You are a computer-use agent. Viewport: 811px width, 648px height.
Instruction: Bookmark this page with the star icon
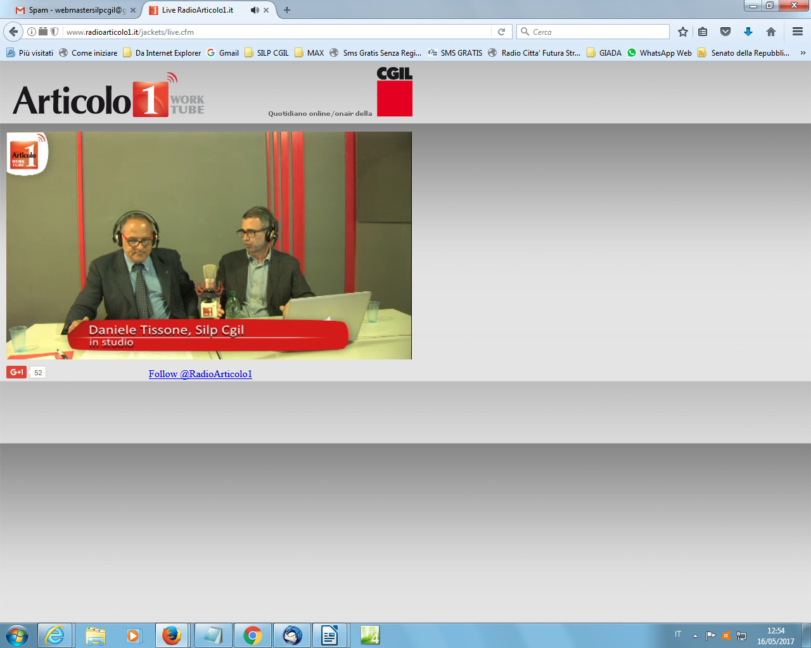pos(683,32)
